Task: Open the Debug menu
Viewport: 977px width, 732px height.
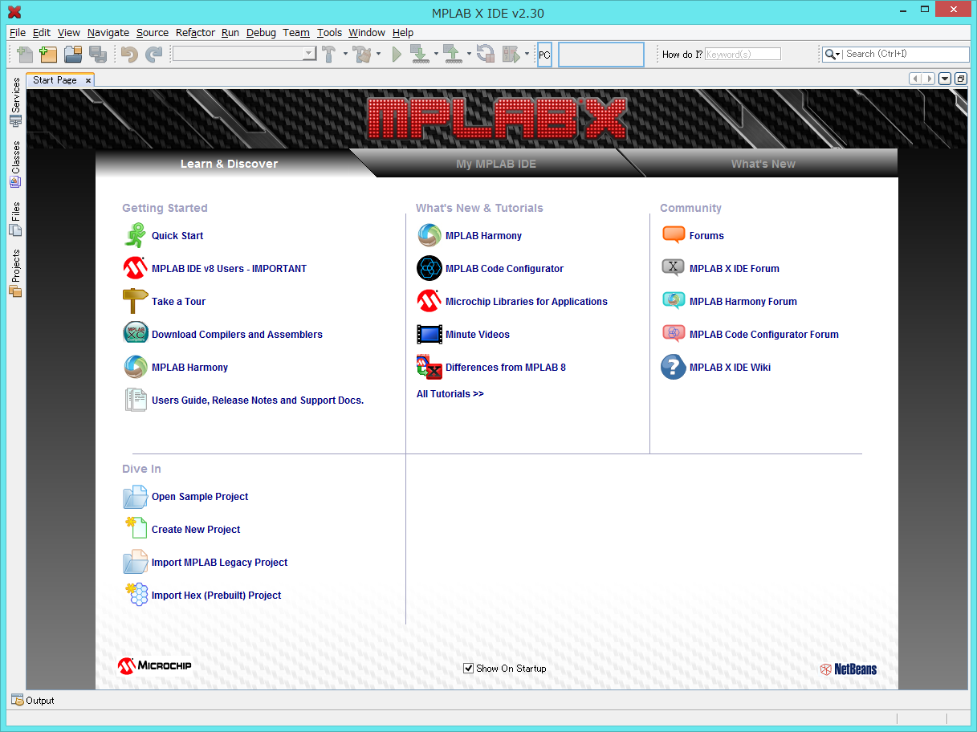Action: click(x=261, y=33)
